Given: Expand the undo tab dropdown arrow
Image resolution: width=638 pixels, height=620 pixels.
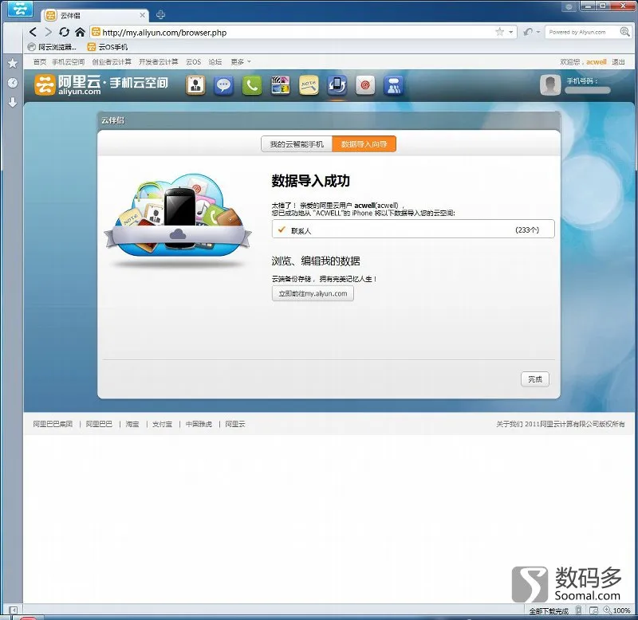Looking at the screenshot, I should point(538,32).
